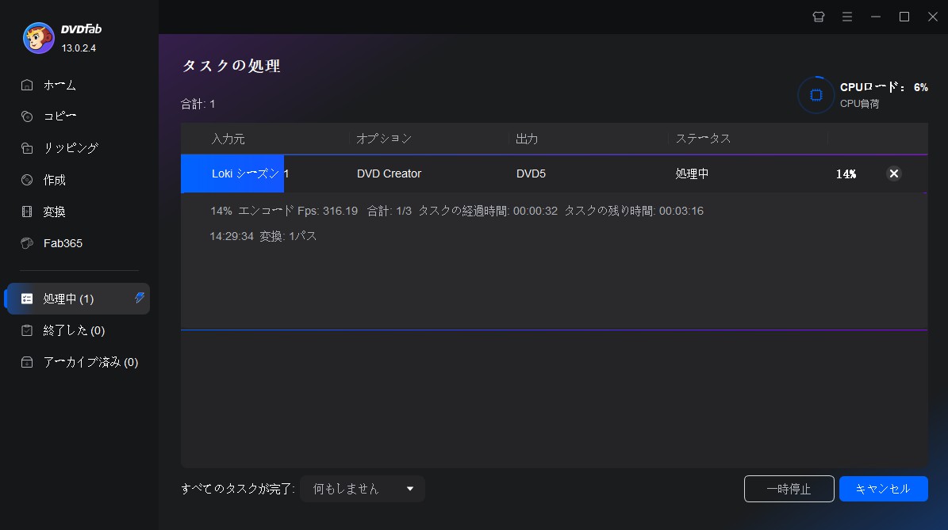Click the archive box icon
The width and height of the screenshot is (948, 530).
(27, 362)
